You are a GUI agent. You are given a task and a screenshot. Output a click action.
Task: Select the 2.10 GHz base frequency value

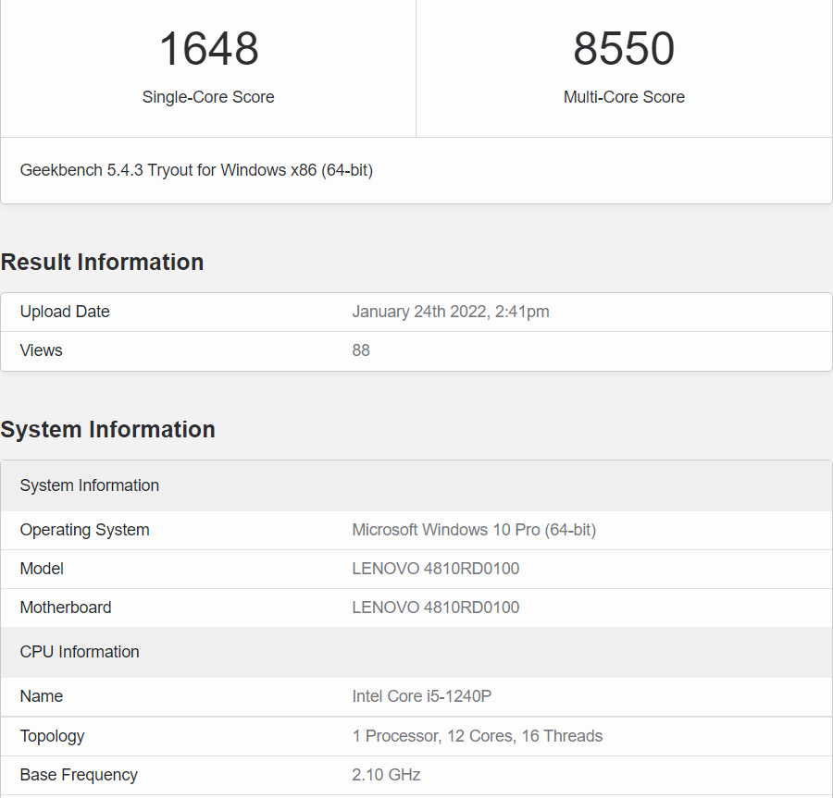[386, 775]
